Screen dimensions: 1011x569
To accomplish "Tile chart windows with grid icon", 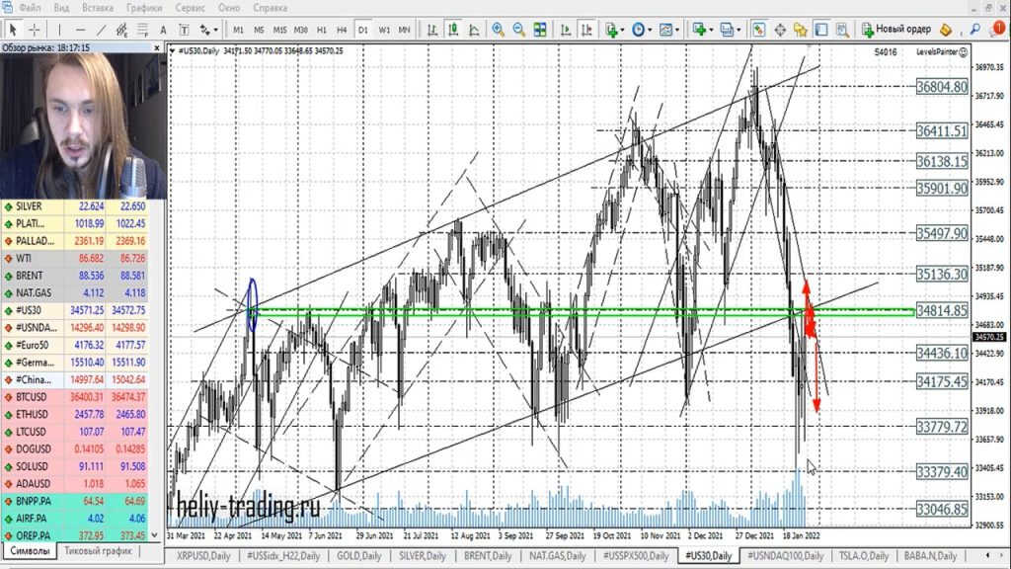I will tap(542, 30).
